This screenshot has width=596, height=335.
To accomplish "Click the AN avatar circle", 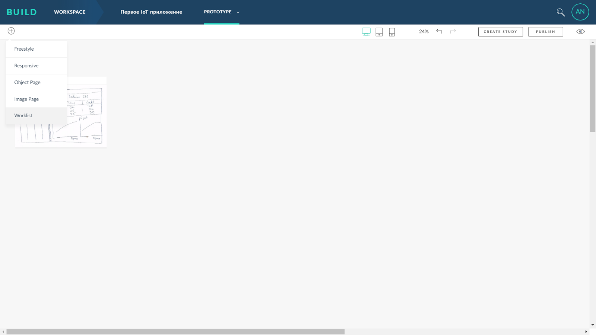I will (x=580, y=12).
